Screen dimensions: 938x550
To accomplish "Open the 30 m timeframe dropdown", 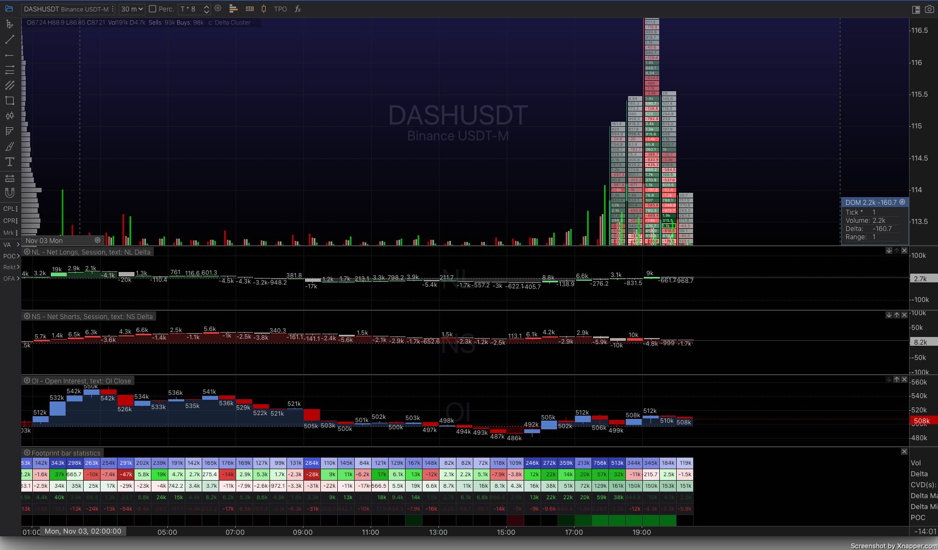I will pos(132,9).
